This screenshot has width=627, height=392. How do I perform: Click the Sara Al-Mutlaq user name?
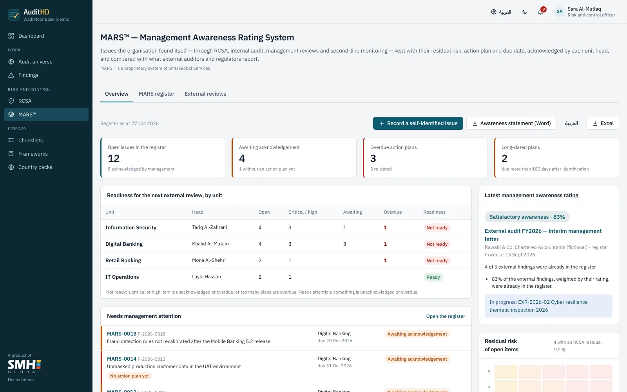tap(584, 9)
